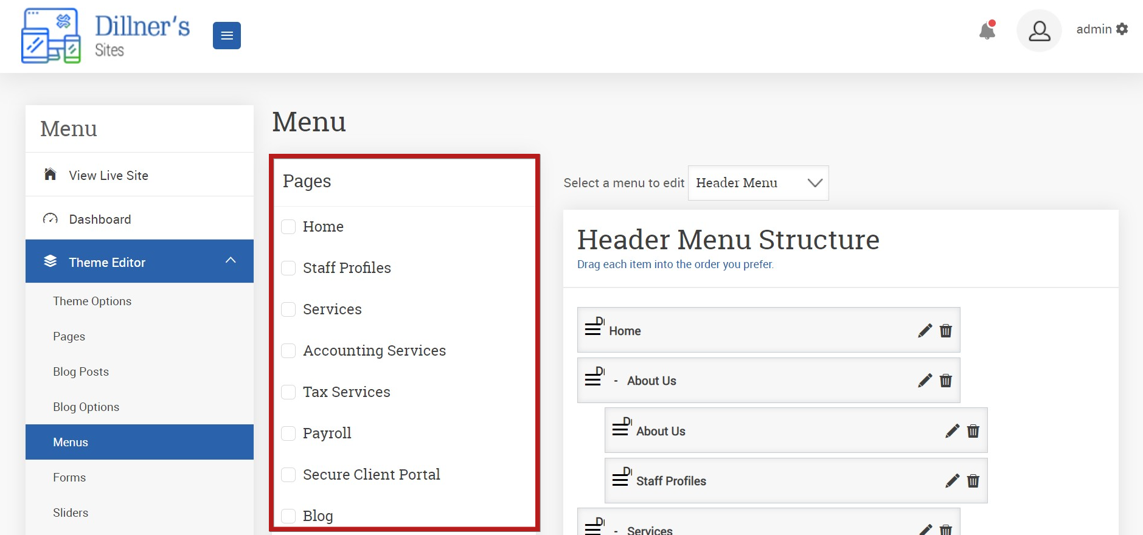
Task: Click 'Drag each item' instruction text
Action: point(675,264)
